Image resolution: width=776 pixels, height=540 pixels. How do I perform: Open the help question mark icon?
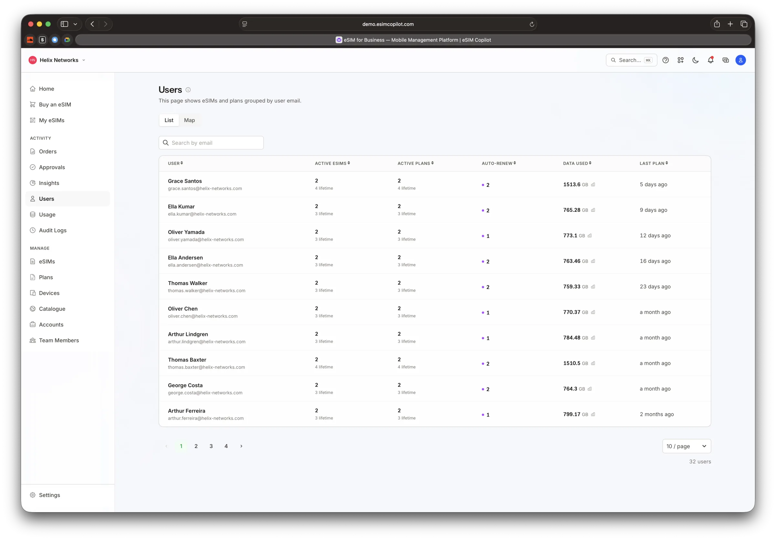click(665, 60)
